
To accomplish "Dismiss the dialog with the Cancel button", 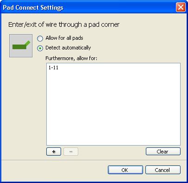I will 163,170.
